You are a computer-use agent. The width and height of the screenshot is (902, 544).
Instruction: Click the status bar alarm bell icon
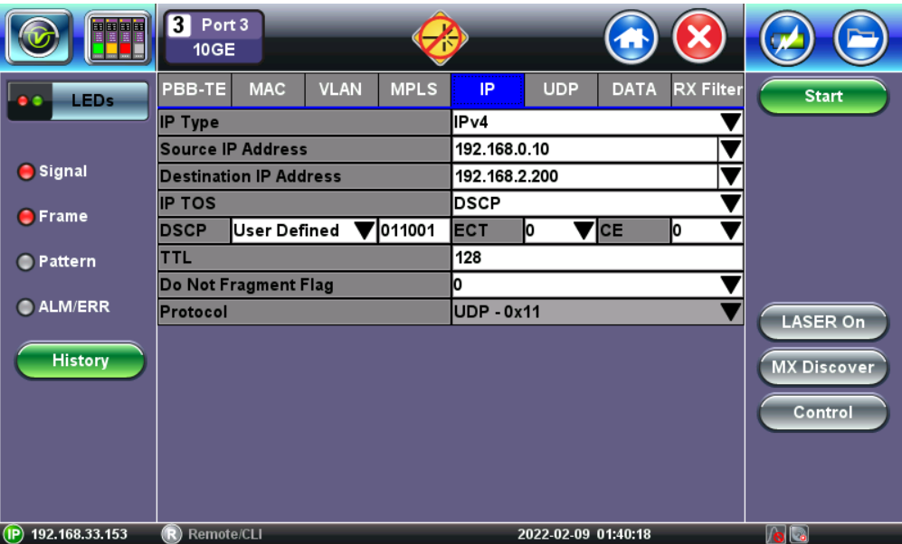(x=774, y=535)
